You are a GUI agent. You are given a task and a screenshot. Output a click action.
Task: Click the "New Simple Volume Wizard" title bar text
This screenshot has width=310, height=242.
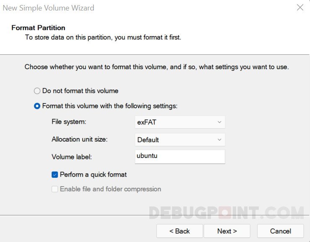49,8
